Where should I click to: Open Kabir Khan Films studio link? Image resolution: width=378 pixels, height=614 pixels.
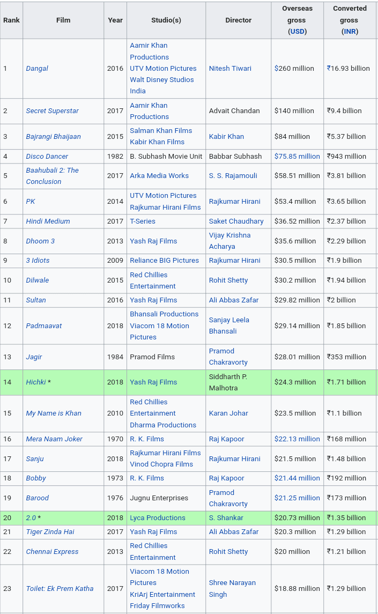pos(157,142)
